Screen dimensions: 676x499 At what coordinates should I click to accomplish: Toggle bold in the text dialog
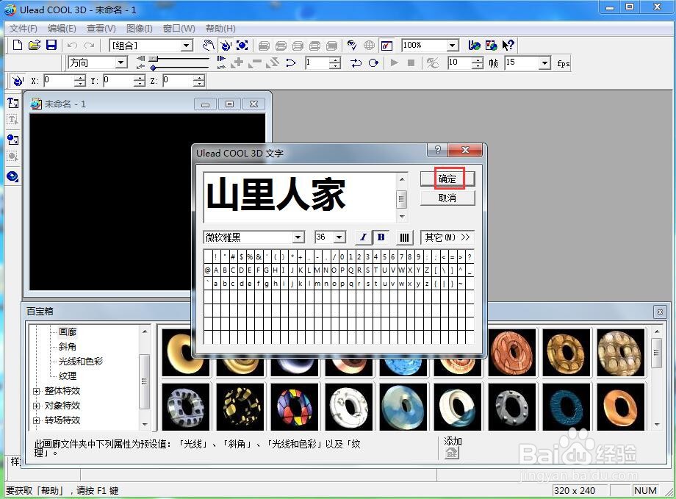[381, 237]
